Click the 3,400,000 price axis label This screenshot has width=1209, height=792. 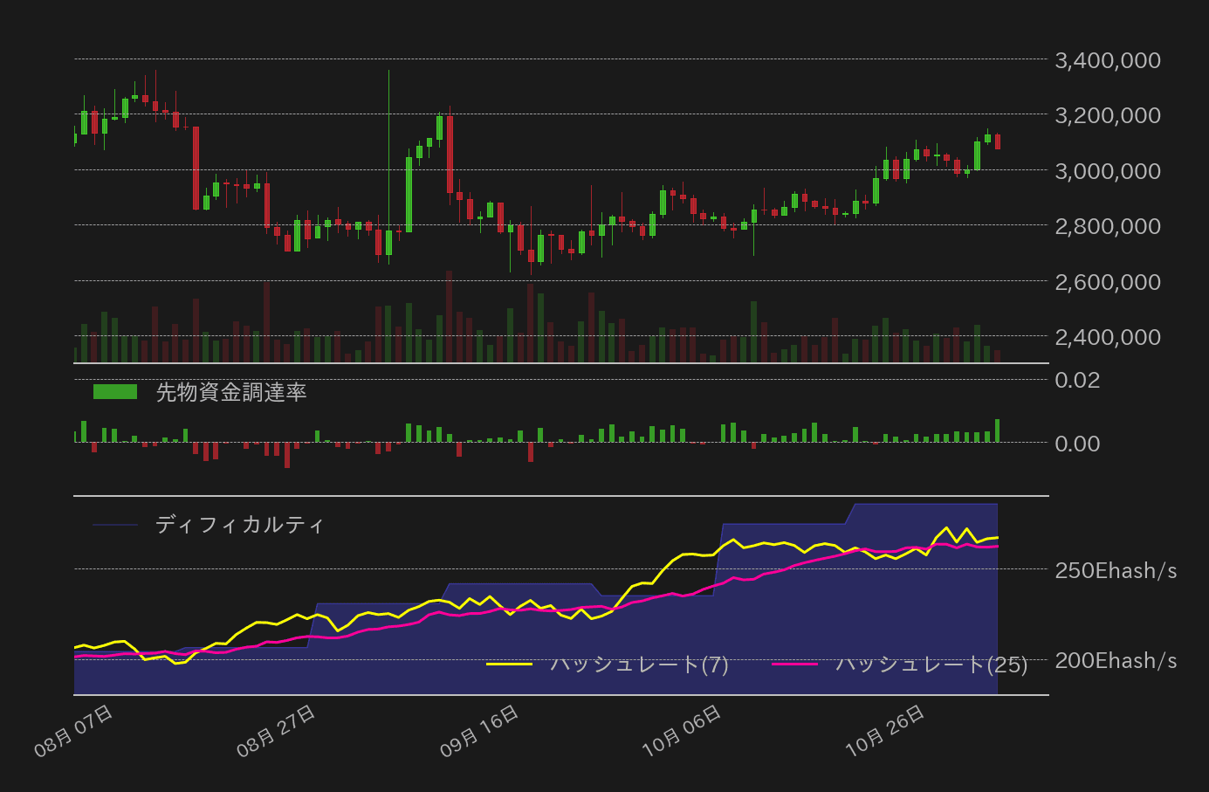pyautogui.click(x=1109, y=60)
